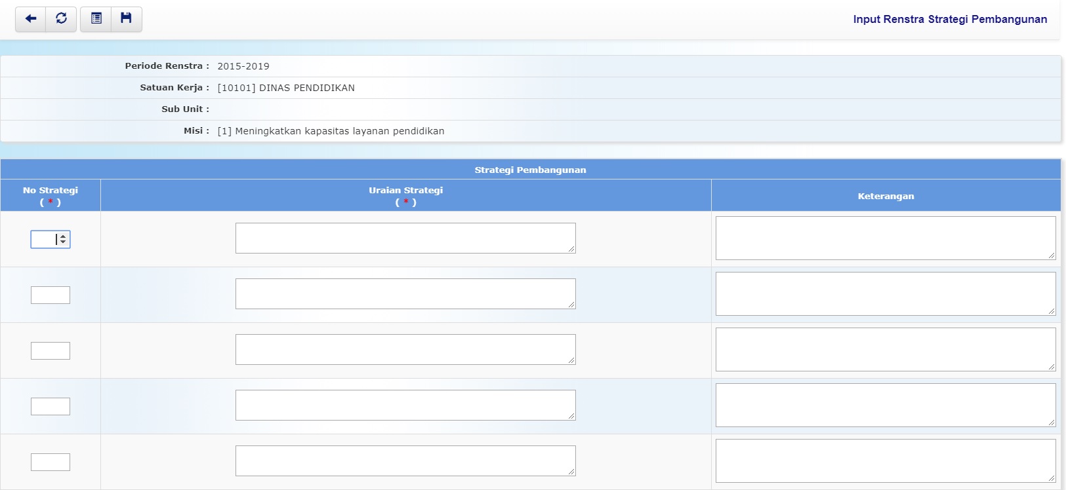Click the spinner arrows in first No Strategi field
1066x490 pixels.
coord(63,240)
